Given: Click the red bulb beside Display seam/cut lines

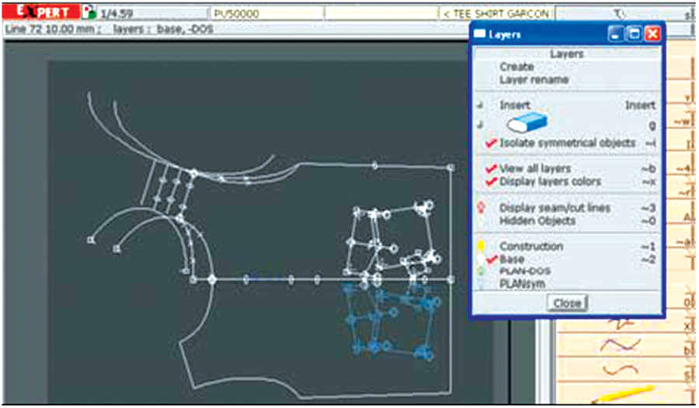Looking at the screenshot, I should tap(481, 208).
